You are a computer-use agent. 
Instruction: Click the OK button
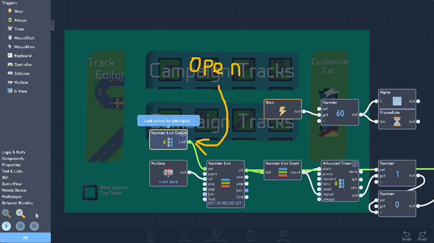point(25,238)
